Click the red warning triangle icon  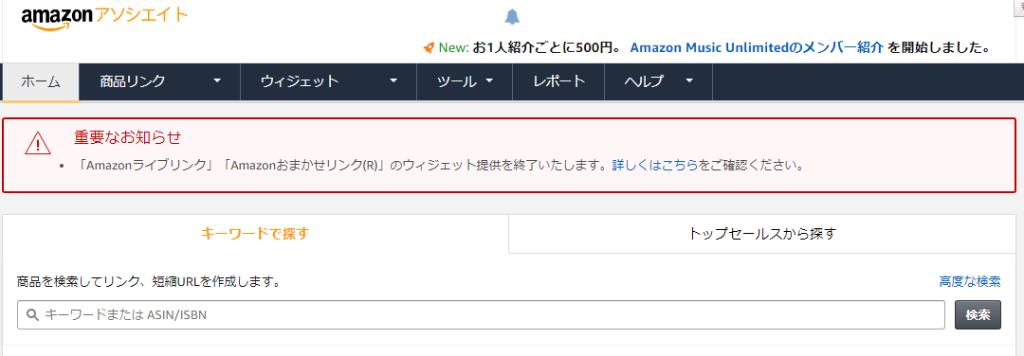tap(38, 143)
